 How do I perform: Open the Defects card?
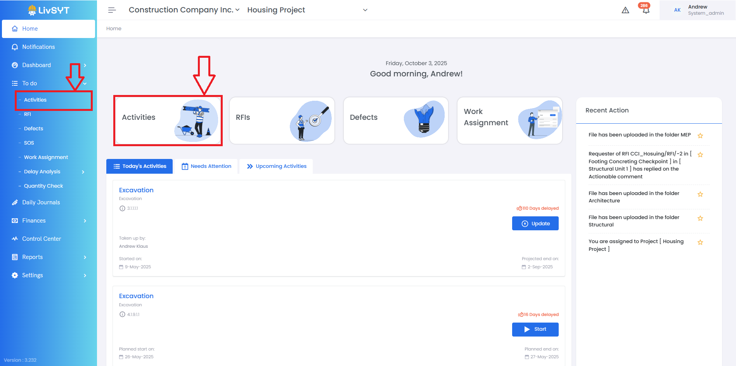click(x=395, y=121)
